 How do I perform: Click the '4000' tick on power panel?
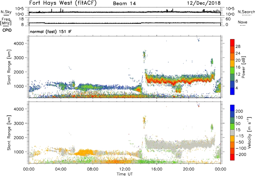pos(19,44)
